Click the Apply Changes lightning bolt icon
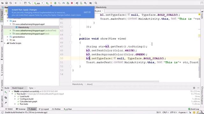The image size is (204, 114). 51,3
